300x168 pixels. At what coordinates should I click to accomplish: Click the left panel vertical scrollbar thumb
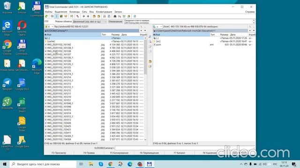[x=145, y=57]
